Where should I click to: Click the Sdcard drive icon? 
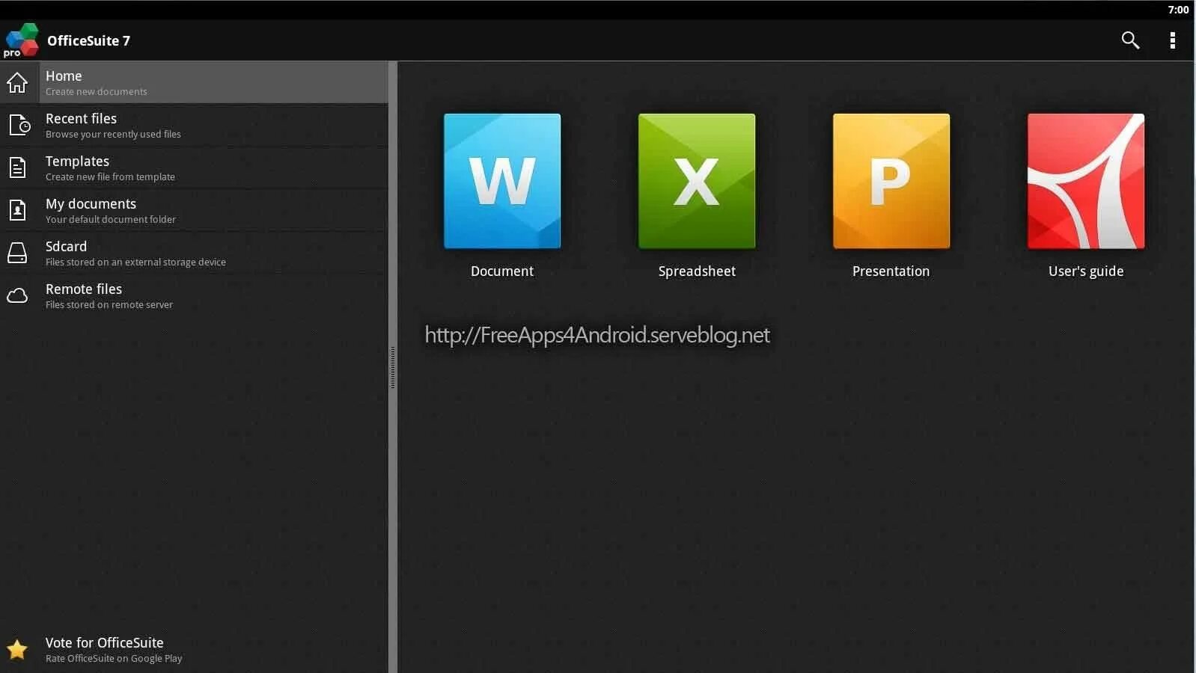pyautogui.click(x=17, y=253)
